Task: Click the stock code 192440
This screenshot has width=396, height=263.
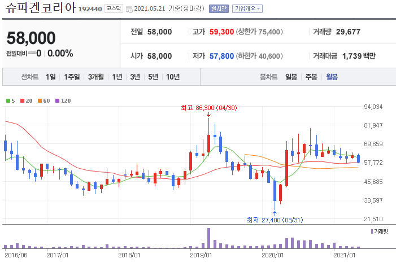Action: click(90, 9)
